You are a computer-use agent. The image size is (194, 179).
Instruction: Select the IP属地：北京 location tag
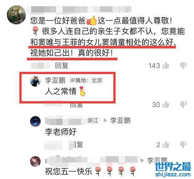(86, 81)
